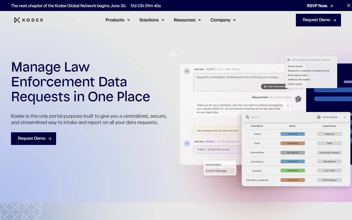Click the "Thanks. I will get back to you." message
This screenshot has height=220, width=352.
pos(218,149)
